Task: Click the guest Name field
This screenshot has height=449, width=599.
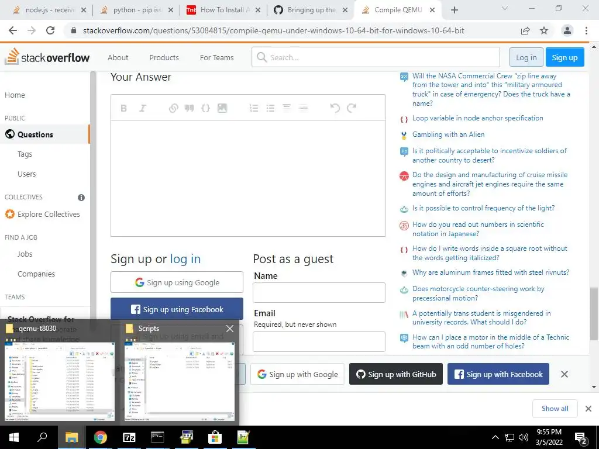Action: click(x=319, y=292)
